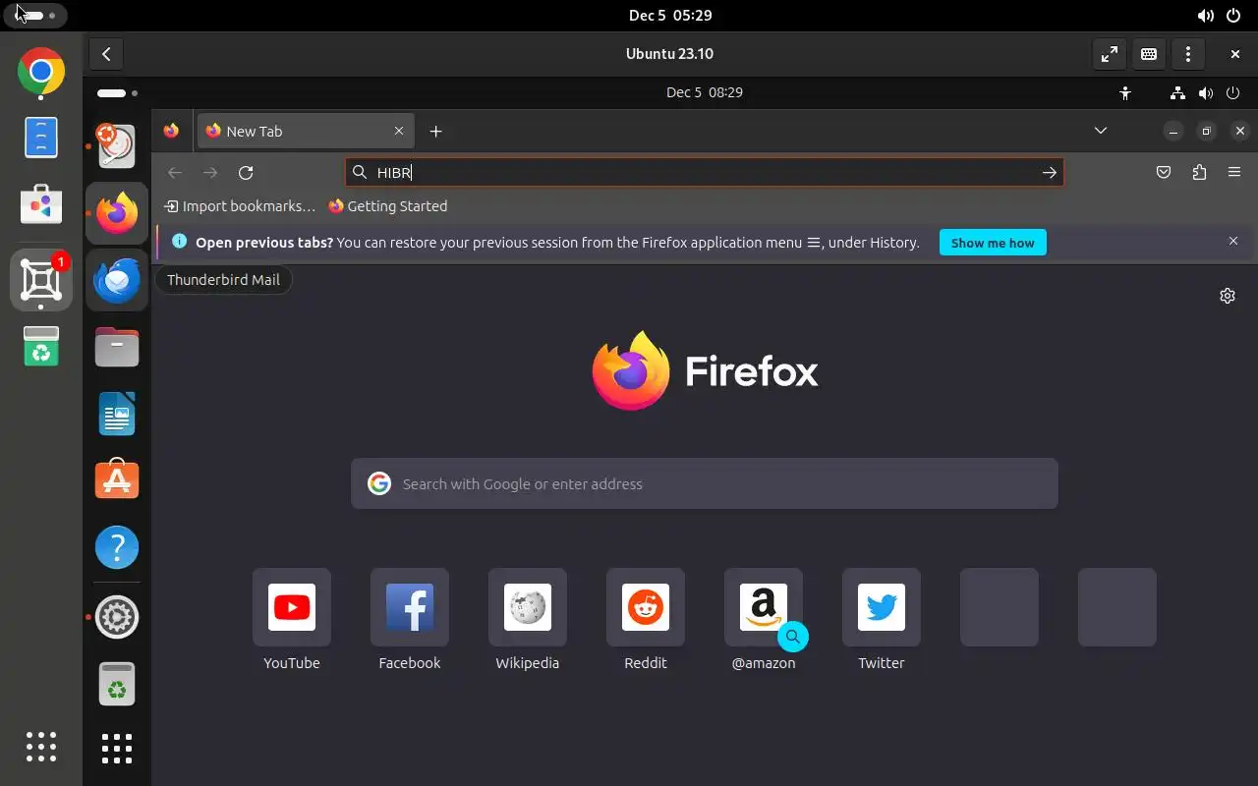Click the Go arrow in address bar
Image resolution: width=1258 pixels, height=786 pixels.
(1050, 173)
